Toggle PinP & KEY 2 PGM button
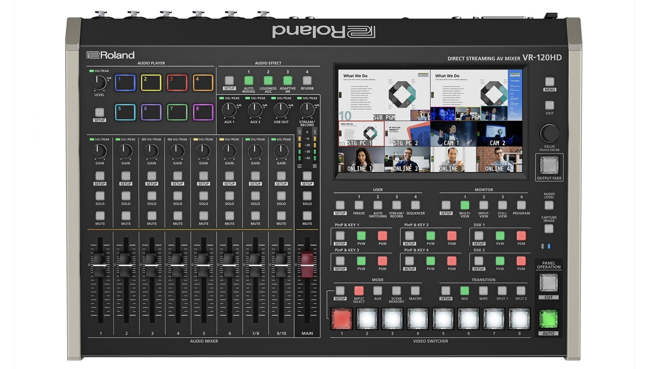The height and width of the screenshot is (369, 657). point(452,236)
